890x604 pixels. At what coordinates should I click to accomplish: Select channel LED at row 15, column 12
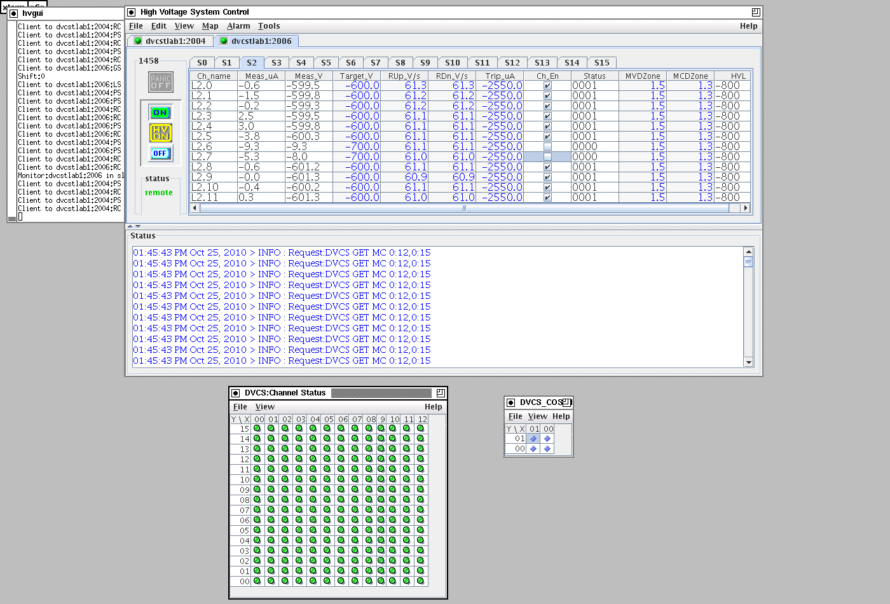coord(421,429)
